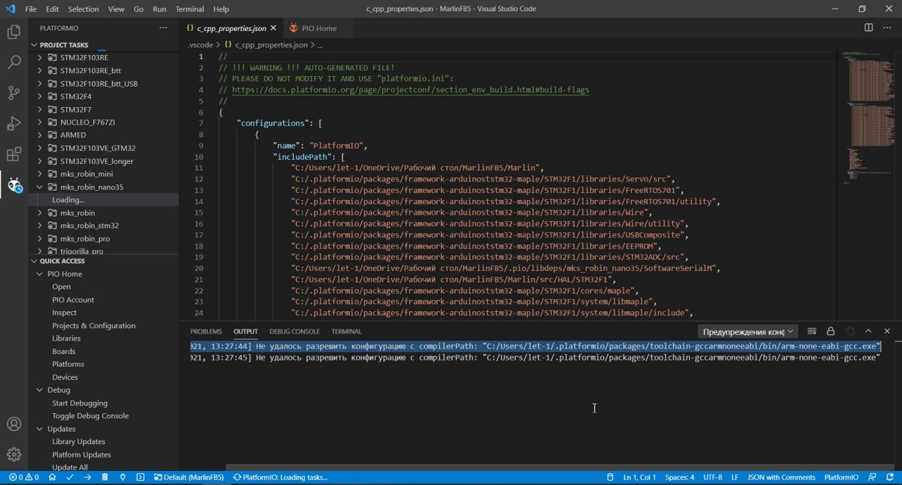Open the log output file icon
902x485 pixels.
coord(850,331)
